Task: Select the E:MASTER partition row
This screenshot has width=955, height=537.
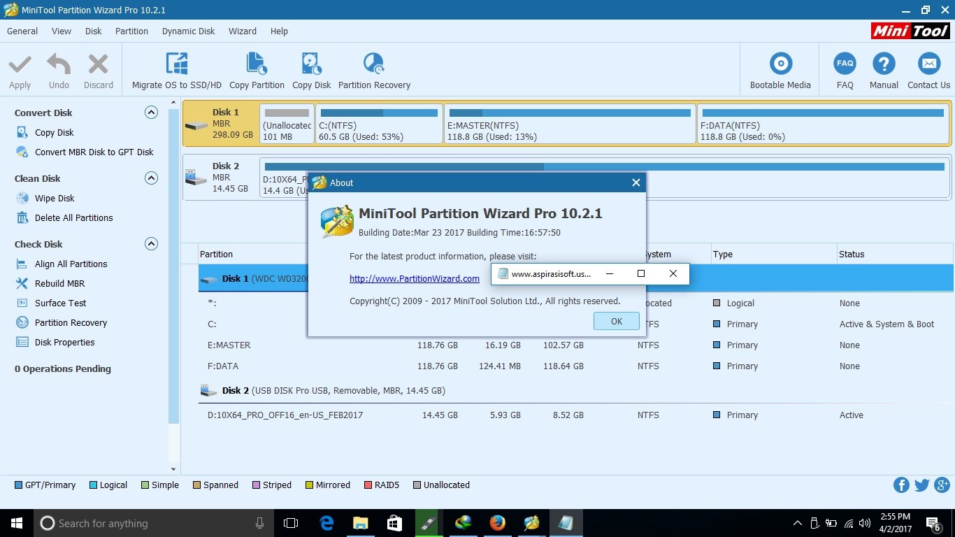Action: [x=575, y=345]
